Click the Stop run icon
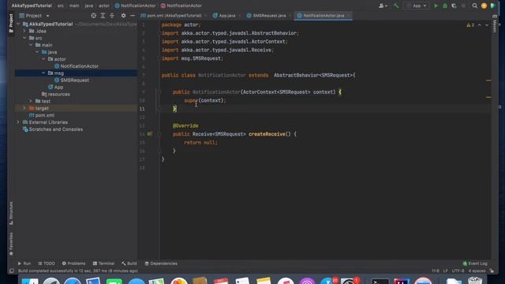Screen dimensions: 505x284 coord(463,6)
